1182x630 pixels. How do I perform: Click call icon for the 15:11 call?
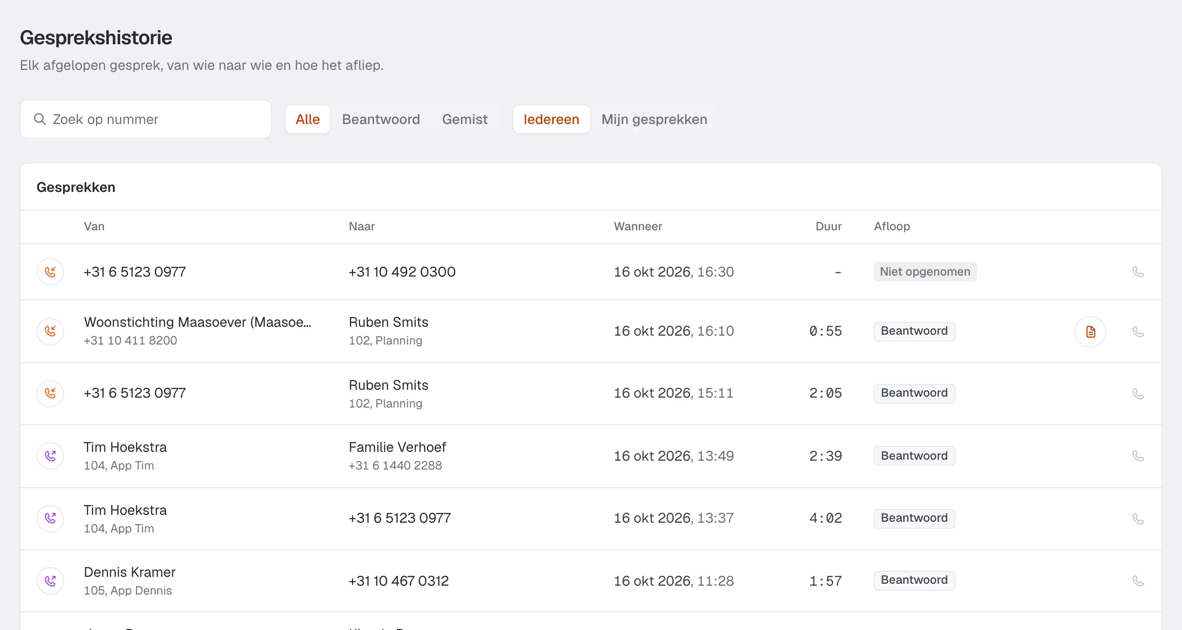[1138, 394]
